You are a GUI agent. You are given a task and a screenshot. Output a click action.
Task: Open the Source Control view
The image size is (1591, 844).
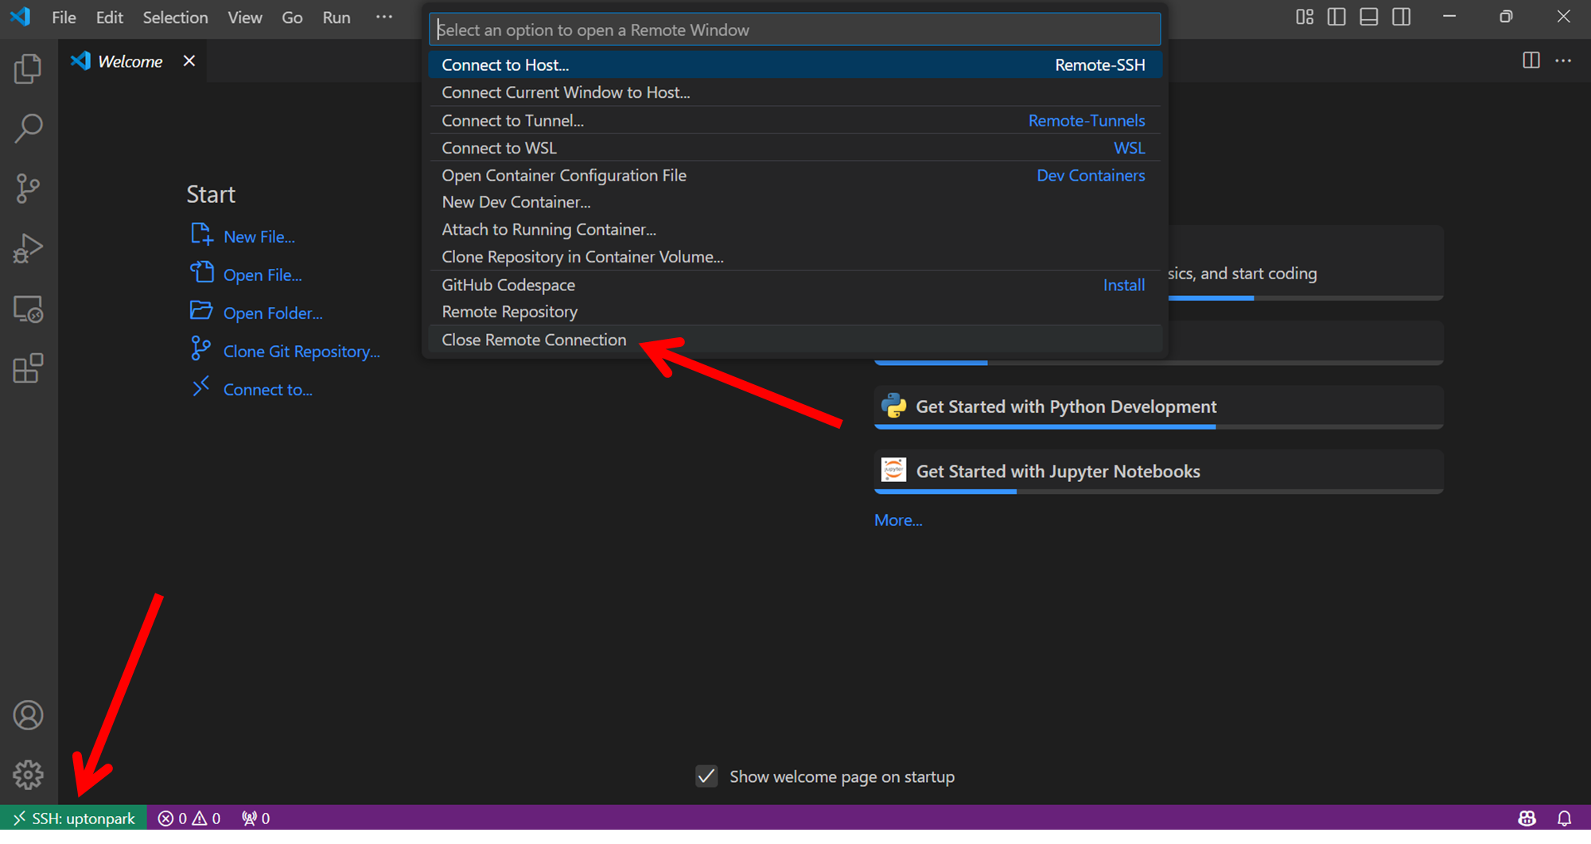(x=28, y=189)
